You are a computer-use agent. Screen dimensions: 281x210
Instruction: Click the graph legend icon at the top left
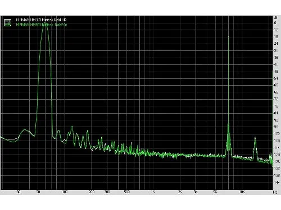[x=7, y=22]
